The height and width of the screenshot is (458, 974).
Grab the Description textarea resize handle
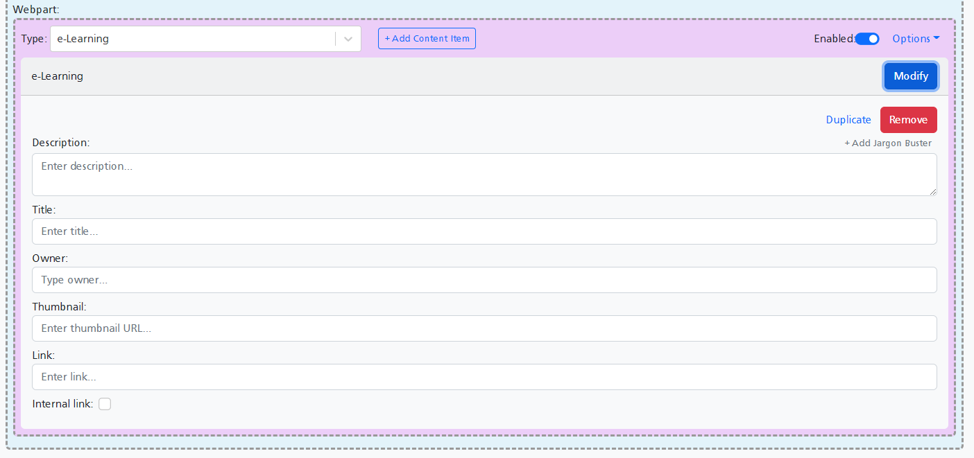932,191
